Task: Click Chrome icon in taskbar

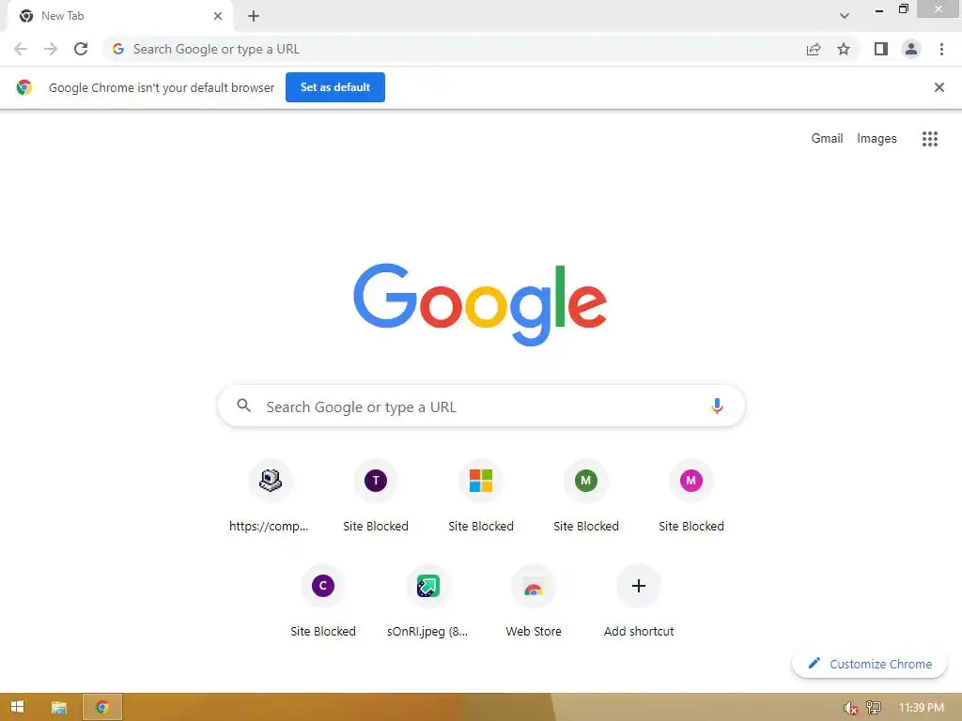Action: 101,707
